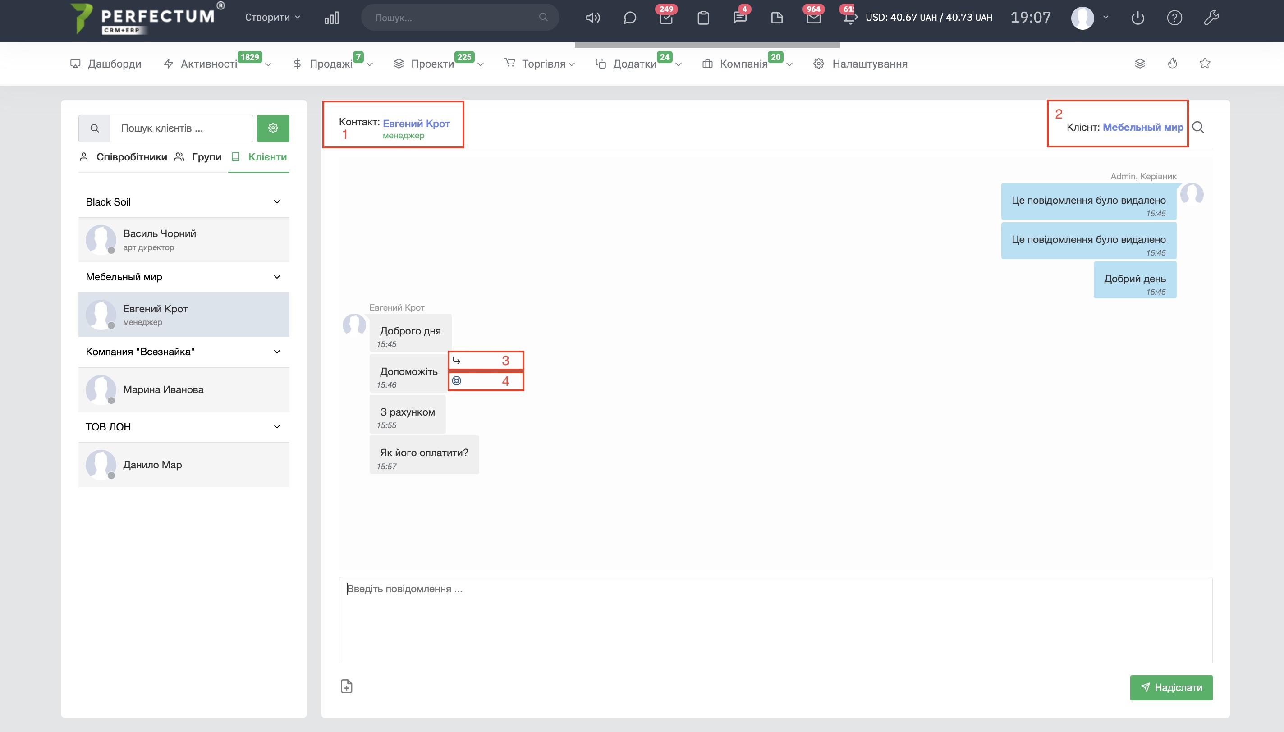Open the Створити dropdown menu
Viewport: 1284px width, 732px height.
[272, 18]
